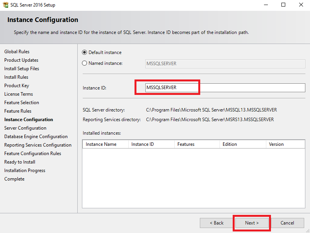Sort by the Edition column header
The image size is (310, 233).
coord(243,144)
